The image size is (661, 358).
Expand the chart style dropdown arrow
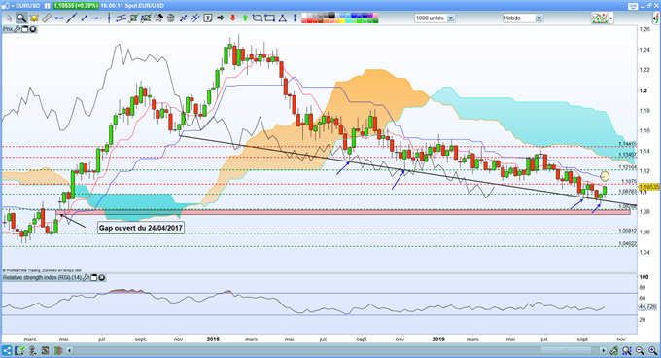coord(610,18)
